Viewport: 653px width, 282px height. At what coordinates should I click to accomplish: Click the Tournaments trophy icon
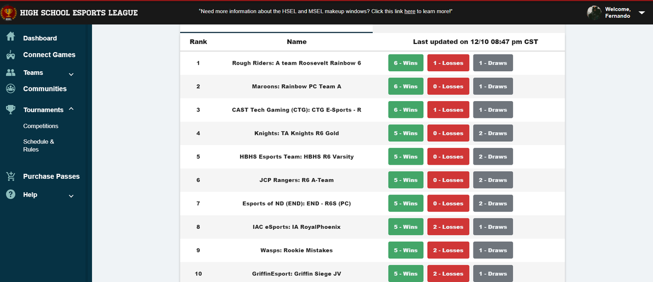10,109
